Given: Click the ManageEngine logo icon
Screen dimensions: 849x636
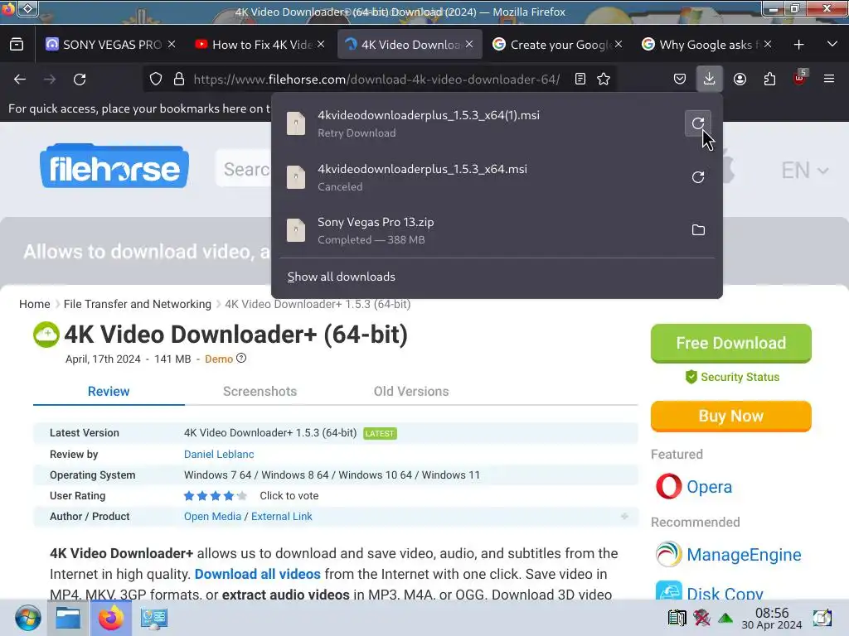Looking at the screenshot, I should pyautogui.click(x=669, y=554).
